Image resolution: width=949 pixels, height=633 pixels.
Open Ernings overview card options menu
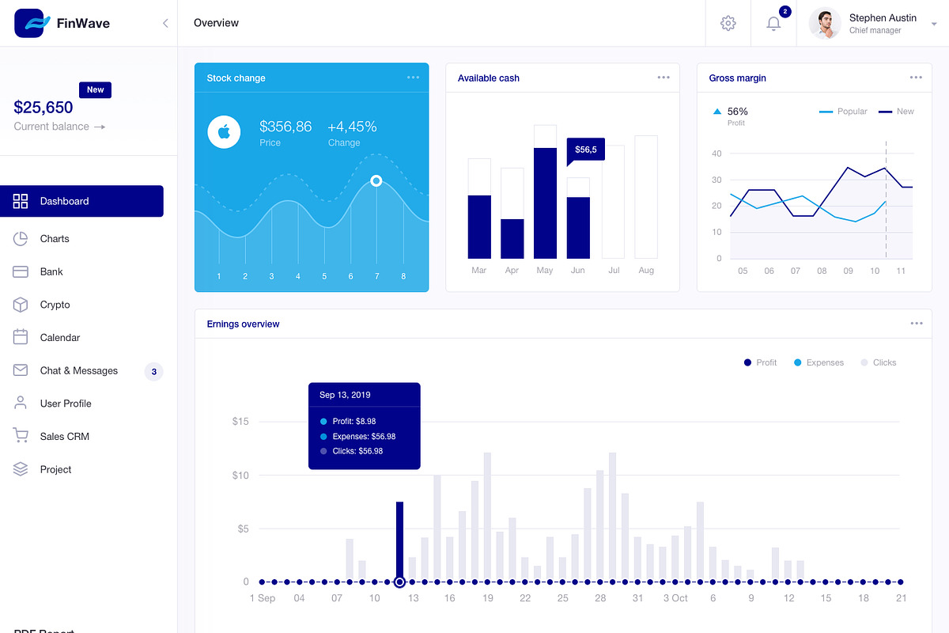[x=917, y=324]
